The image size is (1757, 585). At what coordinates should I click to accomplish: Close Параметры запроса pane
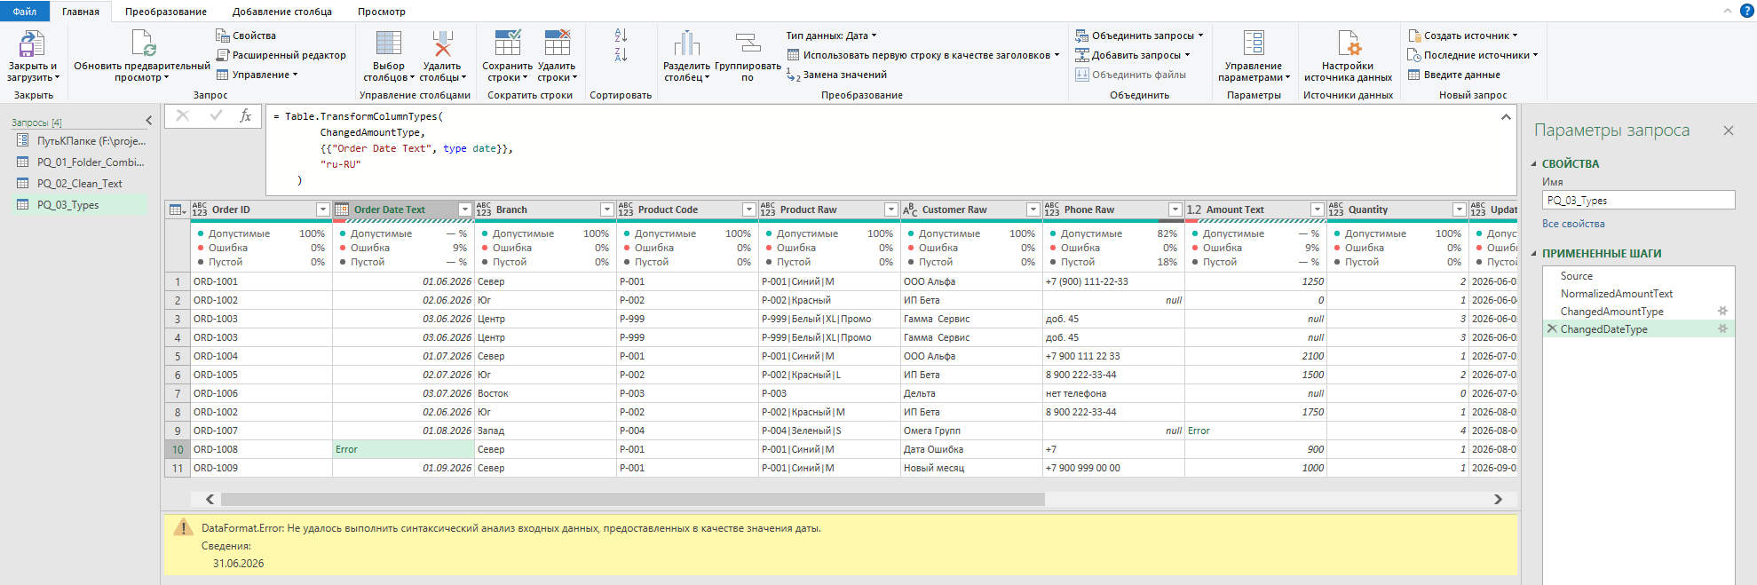tap(1729, 130)
